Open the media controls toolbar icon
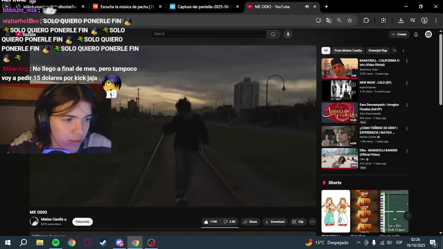This screenshot has height=249, width=443. point(413,20)
